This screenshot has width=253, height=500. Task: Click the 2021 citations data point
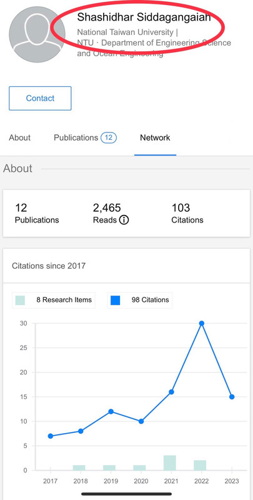[x=171, y=392]
